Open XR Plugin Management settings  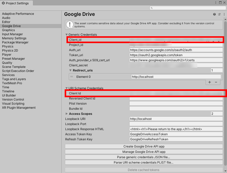pyautogui.click(x=19, y=108)
